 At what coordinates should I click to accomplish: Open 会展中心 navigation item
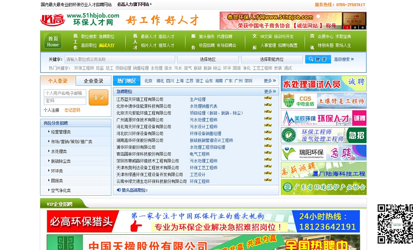coord(325,37)
